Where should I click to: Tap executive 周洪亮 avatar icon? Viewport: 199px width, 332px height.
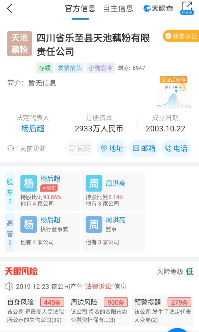point(94,225)
